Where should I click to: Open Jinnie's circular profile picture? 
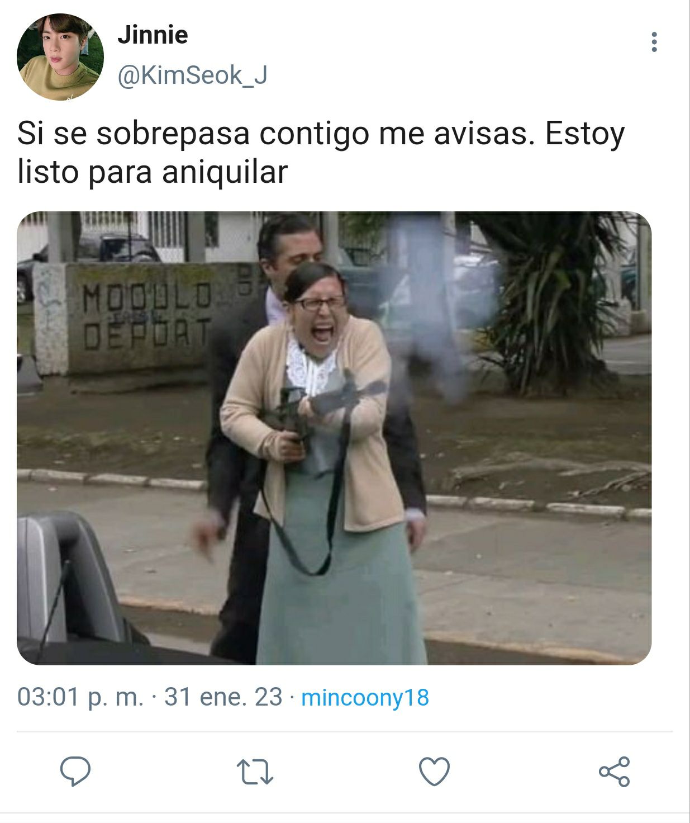[x=60, y=57]
